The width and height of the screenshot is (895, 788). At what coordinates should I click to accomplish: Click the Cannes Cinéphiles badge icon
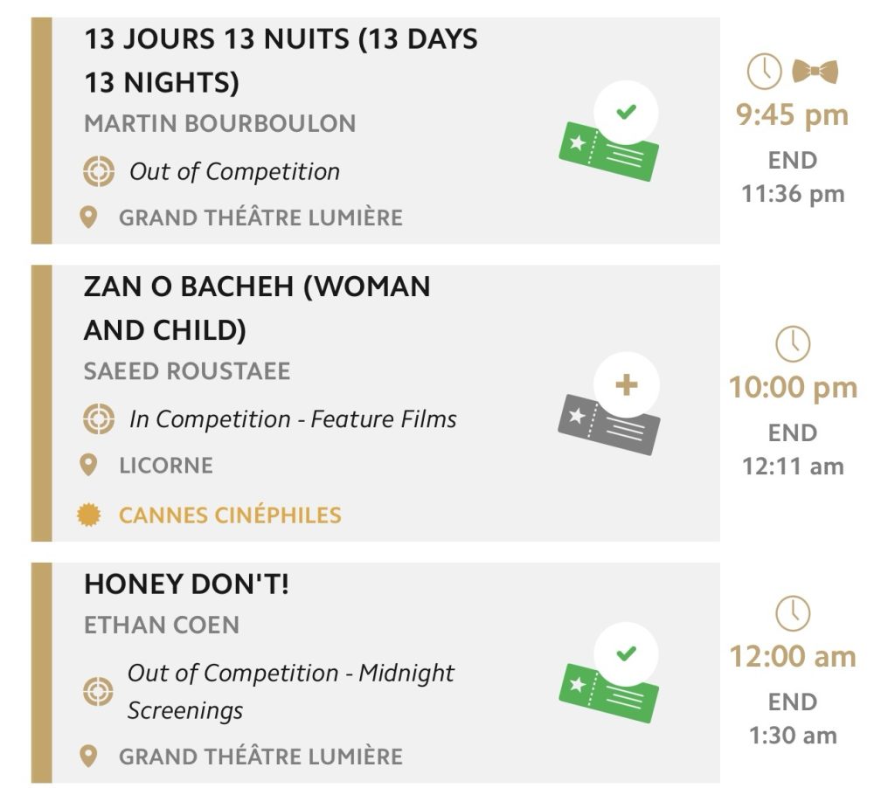(88, 515)
